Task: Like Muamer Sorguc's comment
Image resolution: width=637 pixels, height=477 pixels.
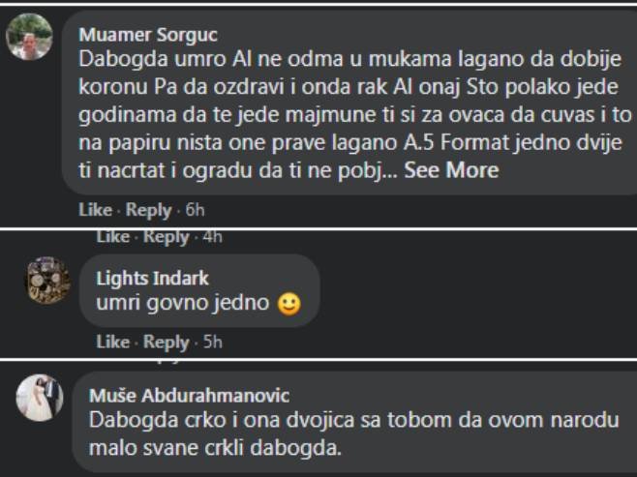Action: pyautogui.click(x=94, y=210)
